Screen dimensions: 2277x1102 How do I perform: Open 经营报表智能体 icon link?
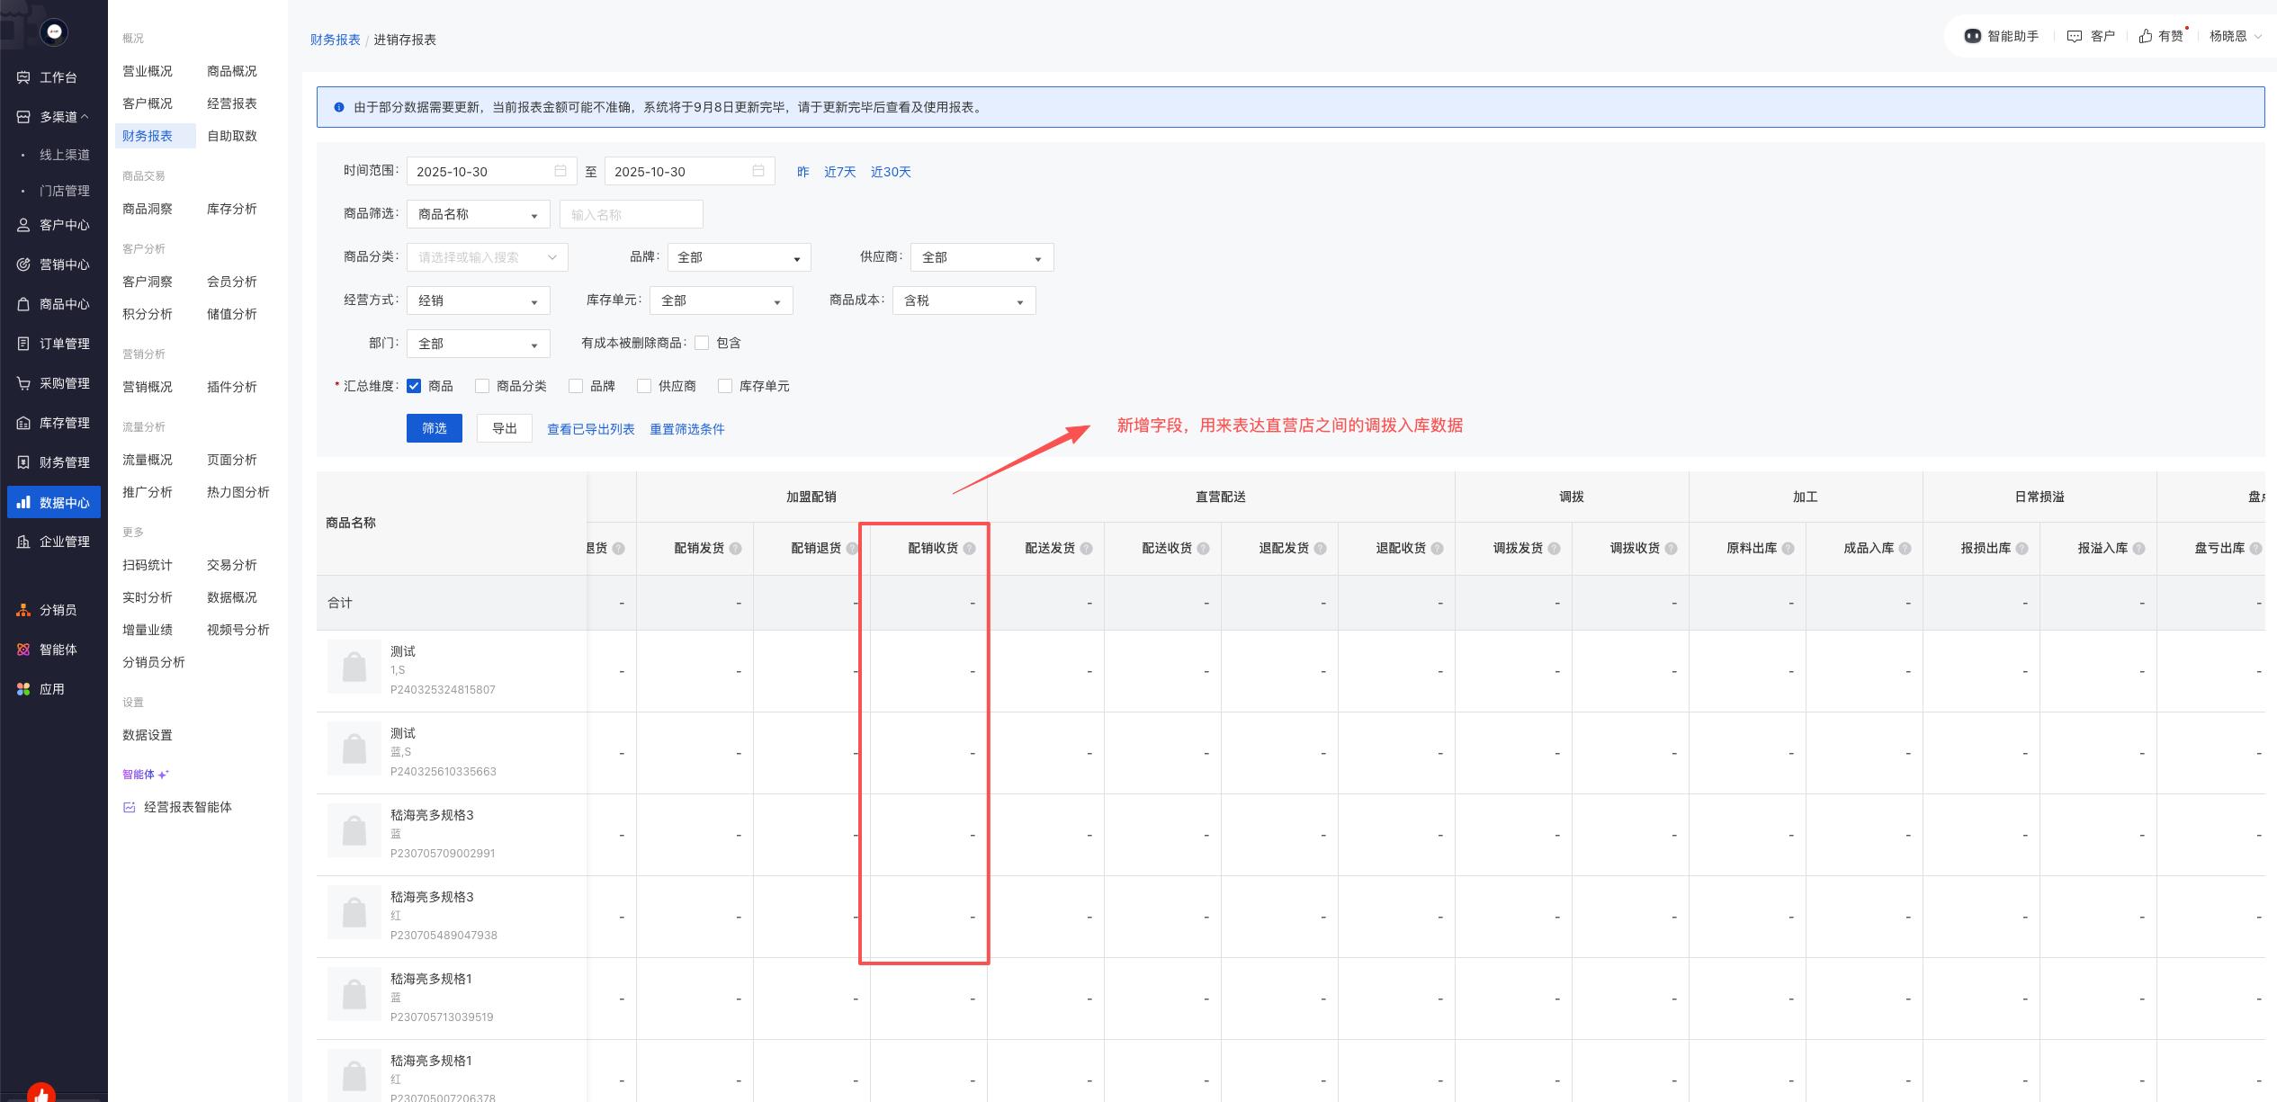tap(130, 807)
